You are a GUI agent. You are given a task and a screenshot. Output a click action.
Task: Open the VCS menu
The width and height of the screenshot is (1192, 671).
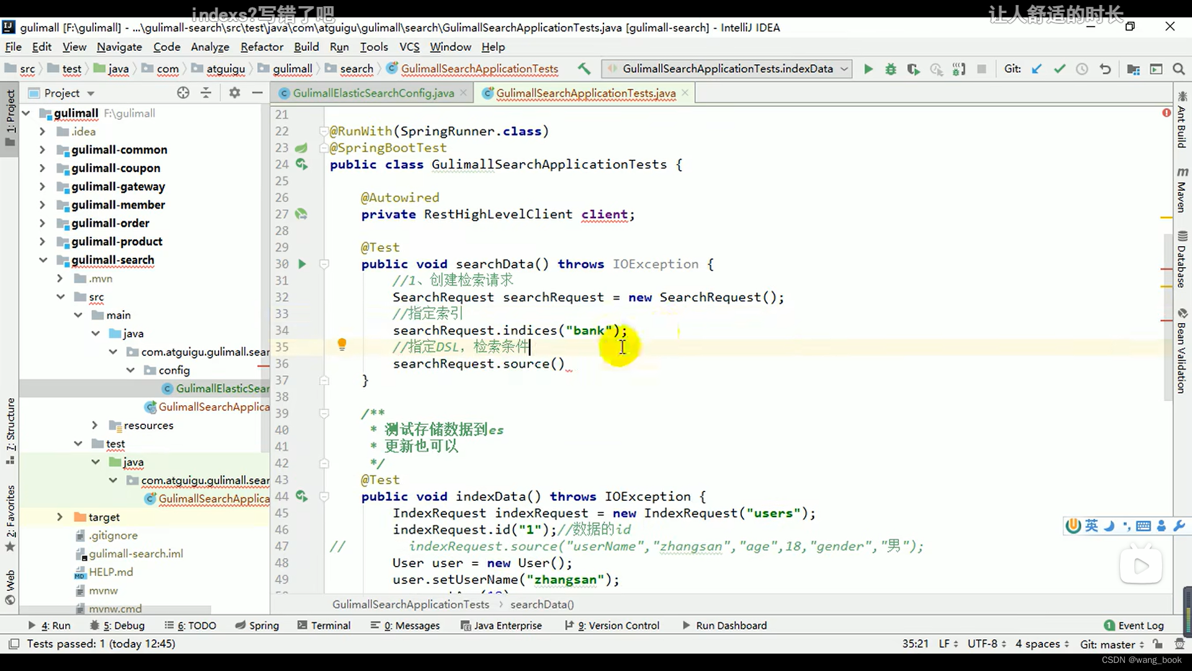pos(410,47)
